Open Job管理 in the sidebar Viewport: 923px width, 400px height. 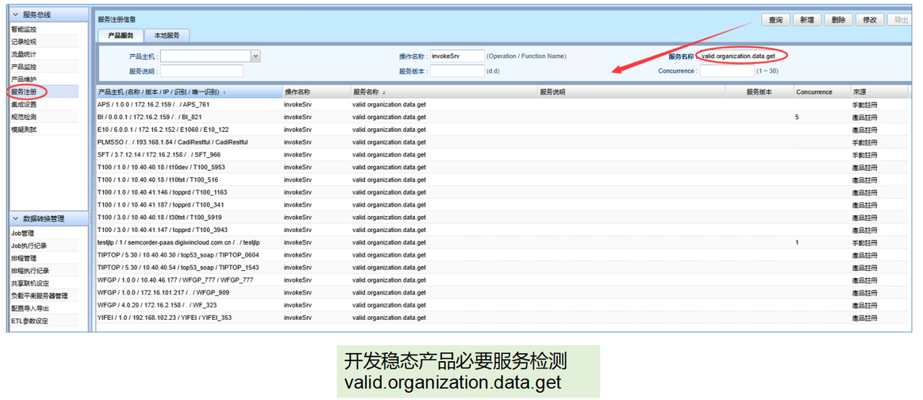click(22, 234)
